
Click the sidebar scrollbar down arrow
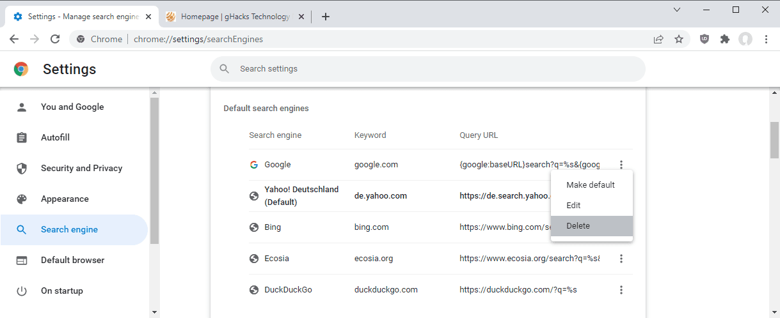(x=154, y=312)
